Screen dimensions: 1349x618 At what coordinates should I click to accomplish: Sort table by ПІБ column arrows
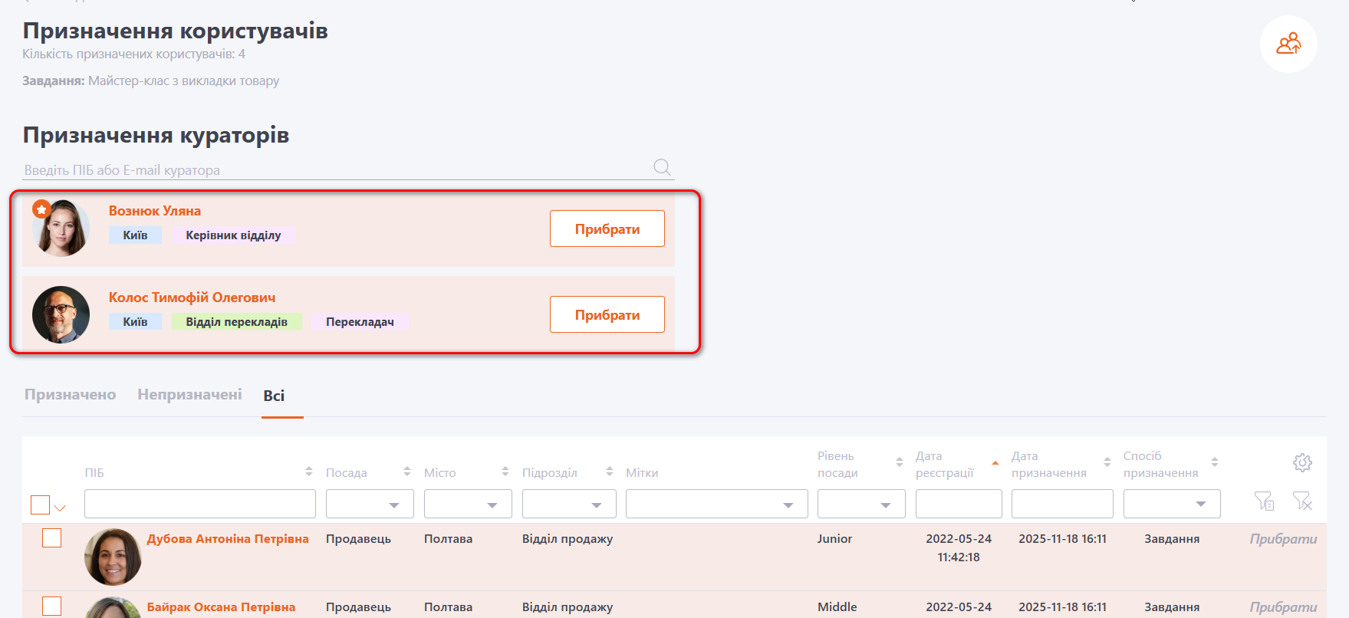(x=308, y=472)
